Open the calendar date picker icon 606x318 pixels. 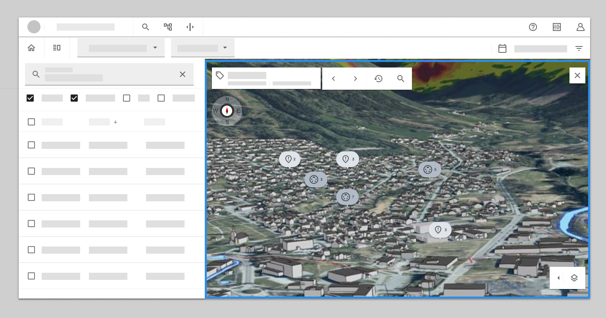(x=502, y=48)
